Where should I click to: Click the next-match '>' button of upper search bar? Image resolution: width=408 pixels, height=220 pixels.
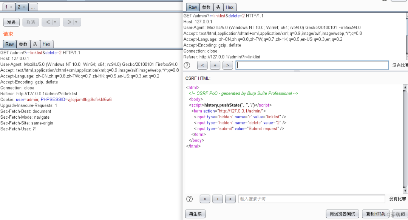(x=228, y=65)
